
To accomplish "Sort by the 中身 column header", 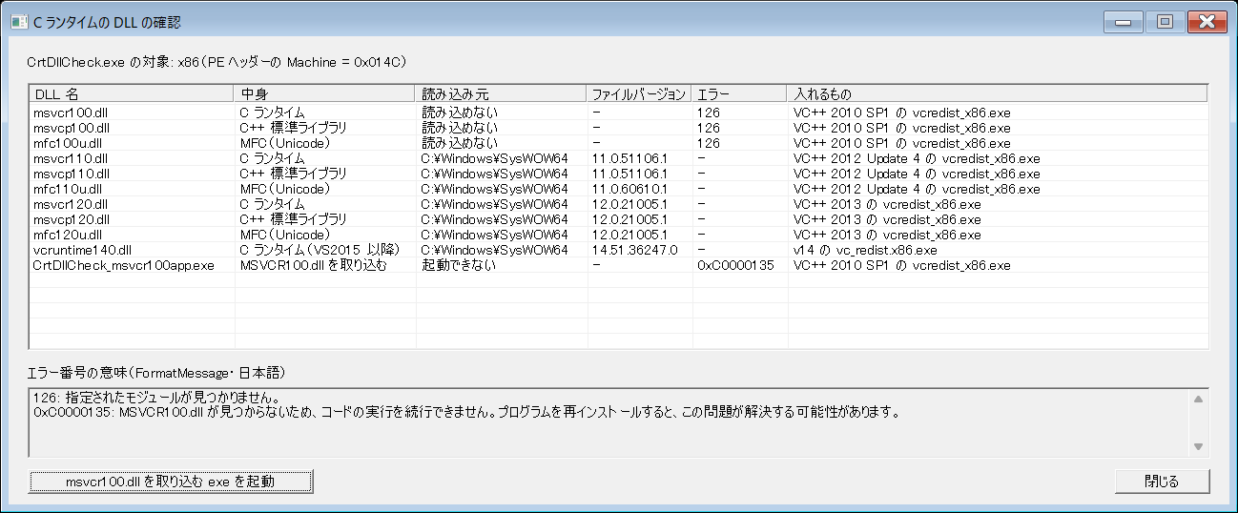I will click(324, 94).
